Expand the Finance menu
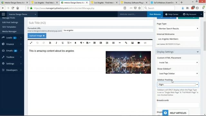206x116 pixels. 12,44
